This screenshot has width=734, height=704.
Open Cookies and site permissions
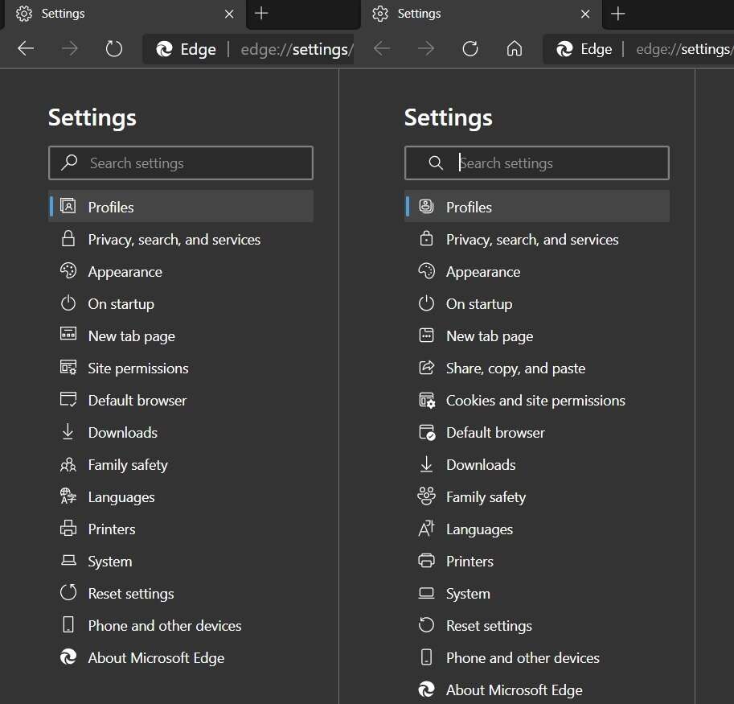[535, 401]
